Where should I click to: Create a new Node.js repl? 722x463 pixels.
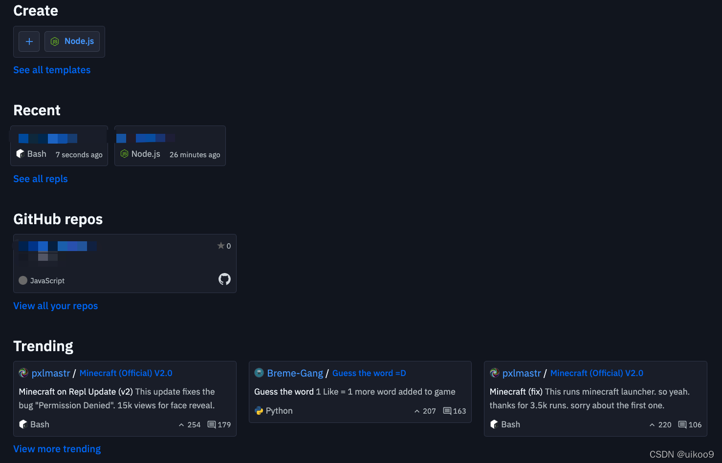point(72,42)
